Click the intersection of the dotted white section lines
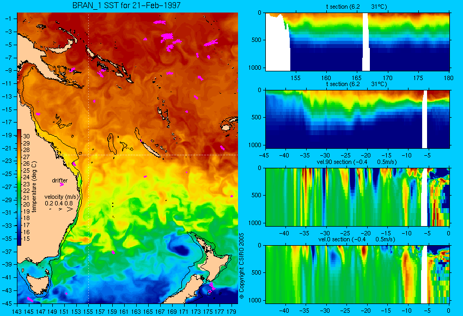Screen dimensions: 463x316 coord(89,155)
